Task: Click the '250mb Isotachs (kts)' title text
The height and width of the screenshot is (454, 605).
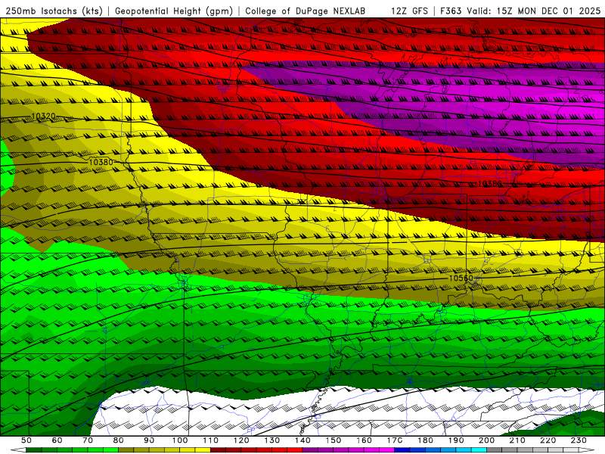Action: tap(54, 11)
